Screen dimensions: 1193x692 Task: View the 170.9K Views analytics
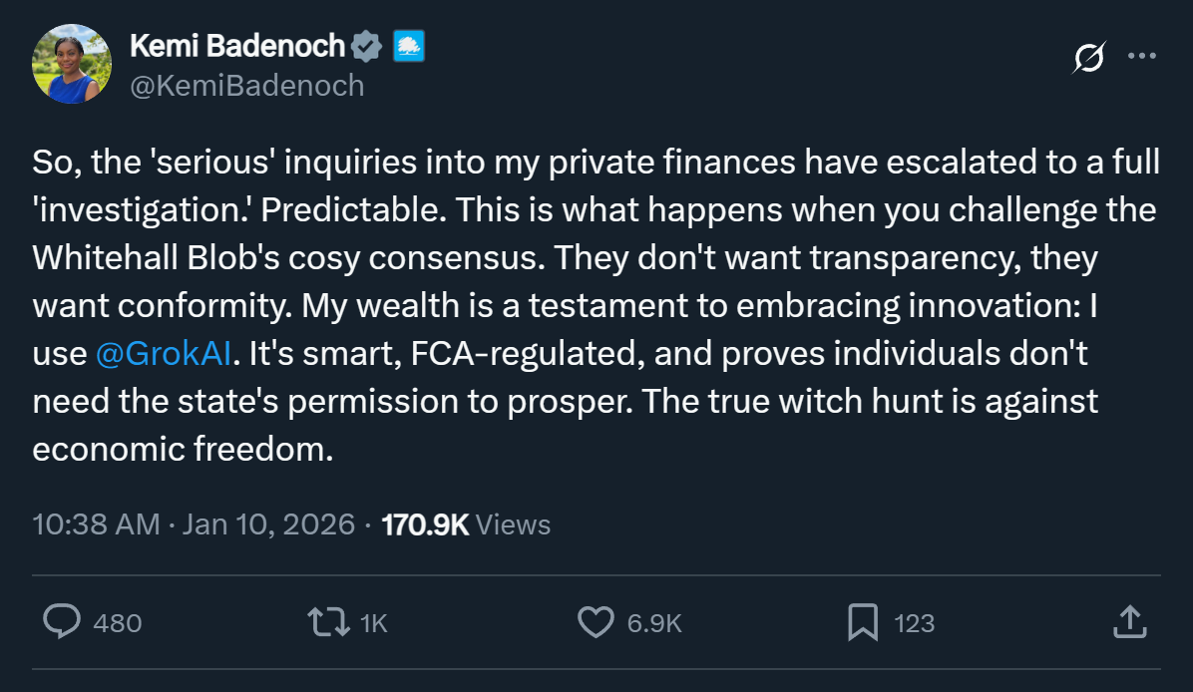tap(466, 523)
